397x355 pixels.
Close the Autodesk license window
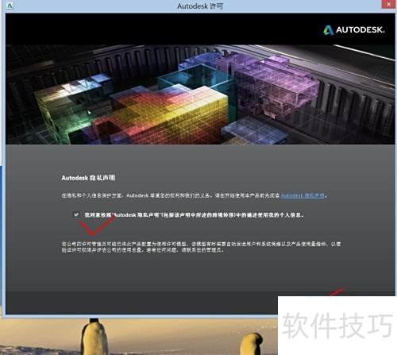coord(389,4)
